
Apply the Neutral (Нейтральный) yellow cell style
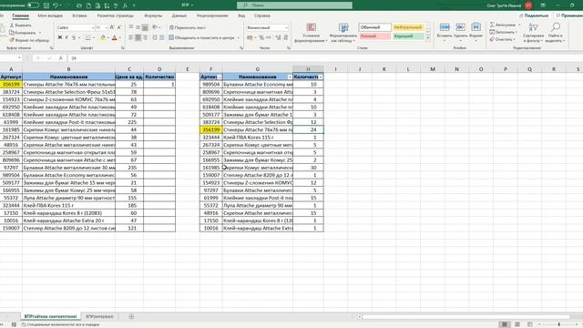point(408,27)
